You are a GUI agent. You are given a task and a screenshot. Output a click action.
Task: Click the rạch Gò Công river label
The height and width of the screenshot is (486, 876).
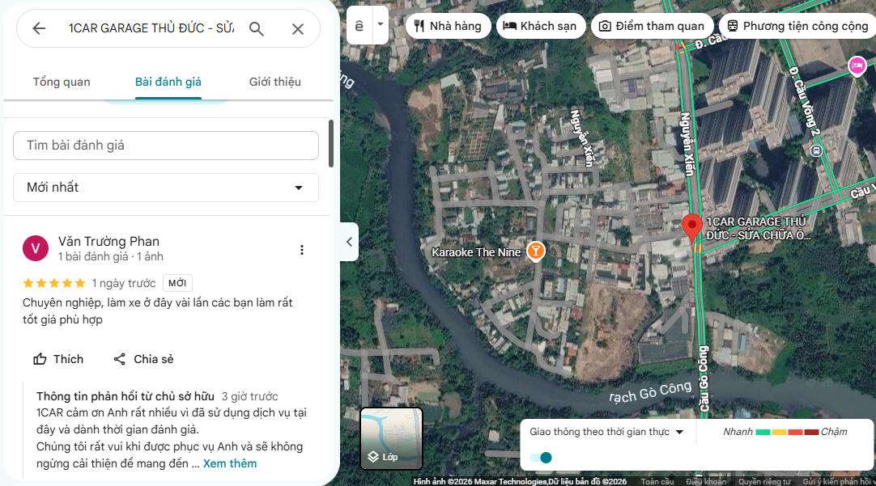[x=650, y=392]
